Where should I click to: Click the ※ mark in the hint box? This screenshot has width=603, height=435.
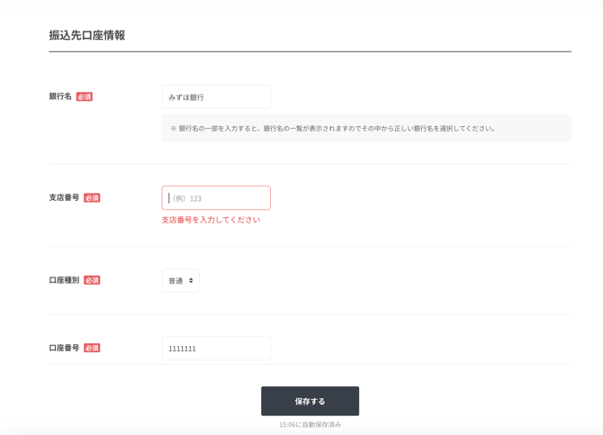(174, 128)
